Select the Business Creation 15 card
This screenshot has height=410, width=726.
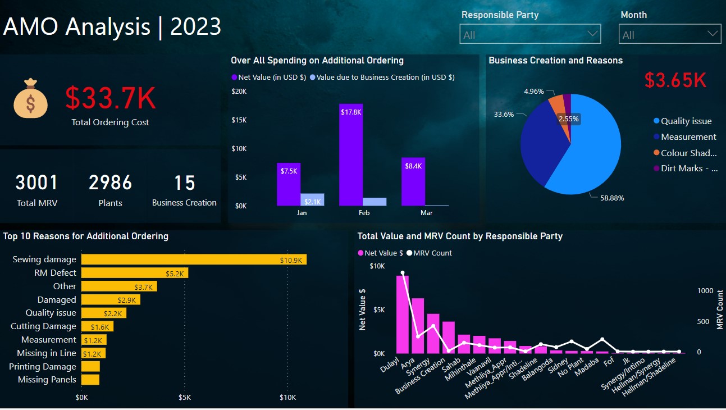[184, 190]
